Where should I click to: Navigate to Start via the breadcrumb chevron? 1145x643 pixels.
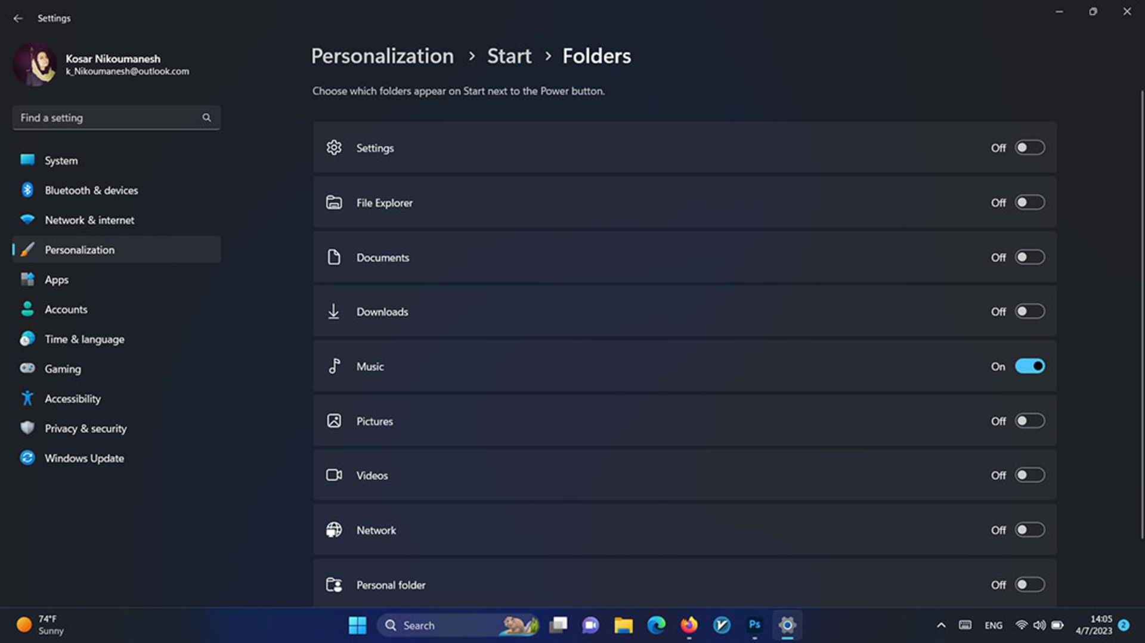547,56
